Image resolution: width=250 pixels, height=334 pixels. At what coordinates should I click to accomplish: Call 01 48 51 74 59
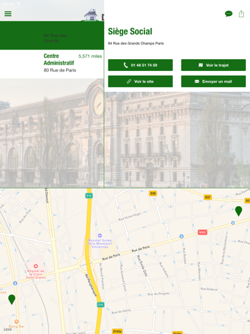(x=140, y=65)
